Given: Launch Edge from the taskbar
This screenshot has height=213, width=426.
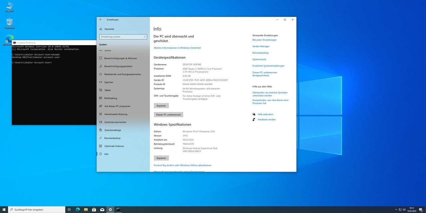Looking at the screenshot, I should [78, 210].
